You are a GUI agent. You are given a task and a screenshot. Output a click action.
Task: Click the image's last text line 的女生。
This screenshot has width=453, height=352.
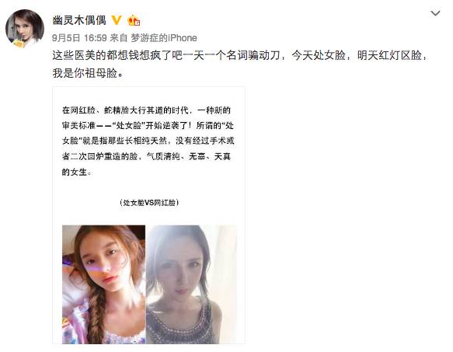point(77,172)
